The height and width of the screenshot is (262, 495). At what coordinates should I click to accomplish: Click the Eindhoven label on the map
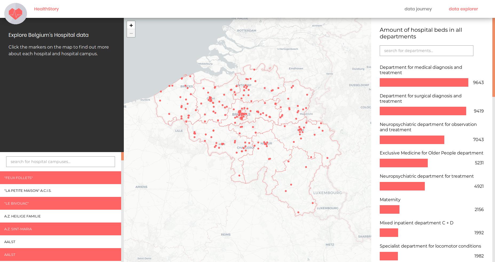(x=296, y=69)
